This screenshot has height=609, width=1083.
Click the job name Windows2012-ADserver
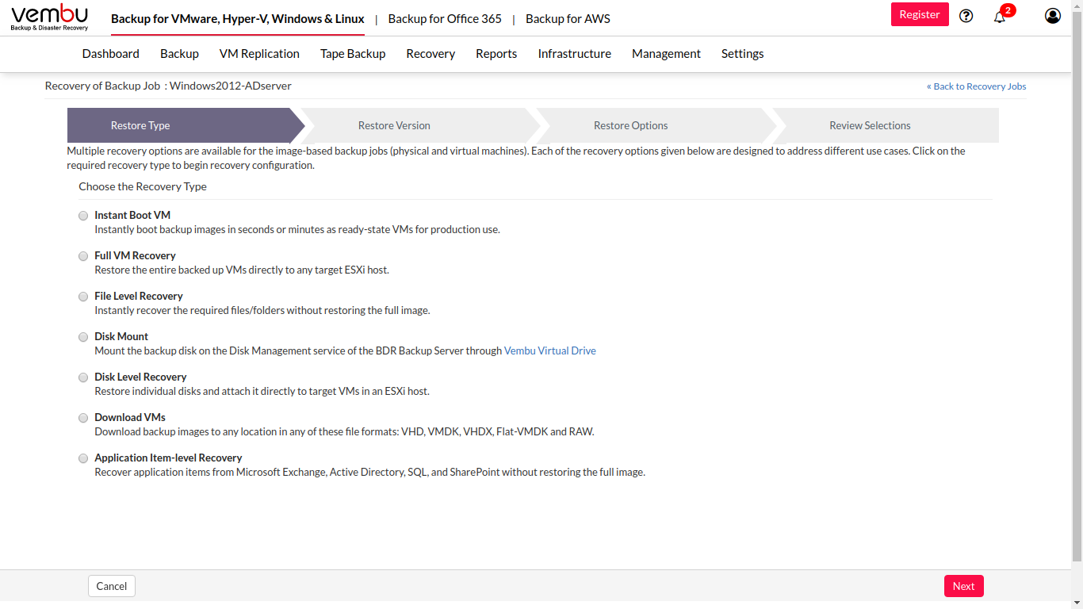[x=231, y=86]
